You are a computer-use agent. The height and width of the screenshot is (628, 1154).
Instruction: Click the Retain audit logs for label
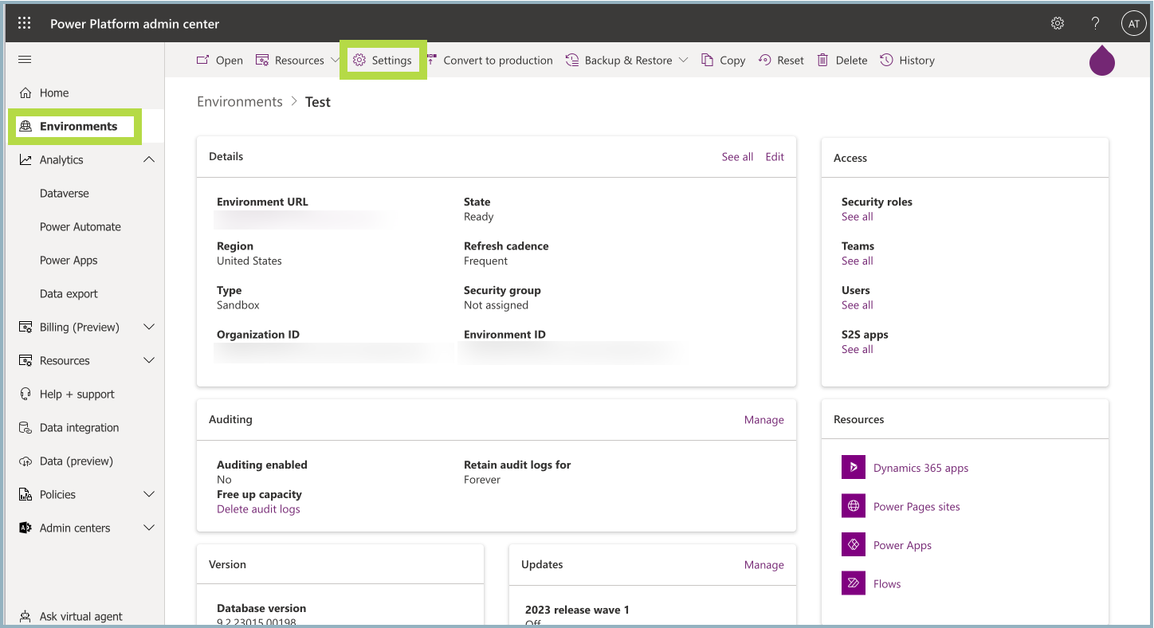[x=517, y=465]
